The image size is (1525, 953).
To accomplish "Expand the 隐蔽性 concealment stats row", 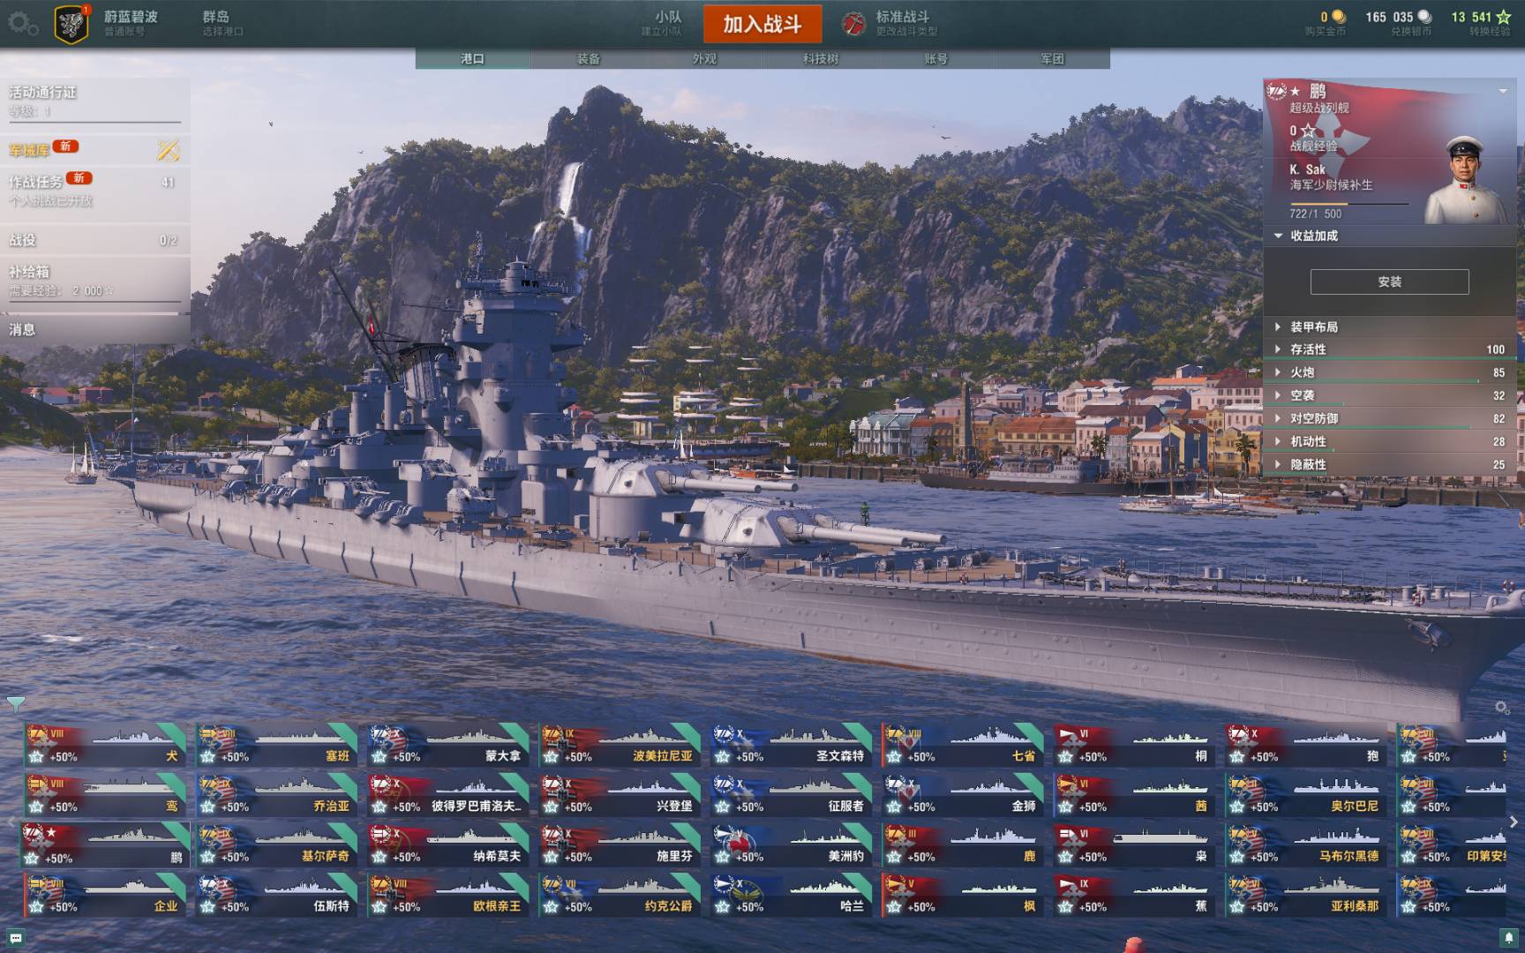I will tap(1389, 464).
